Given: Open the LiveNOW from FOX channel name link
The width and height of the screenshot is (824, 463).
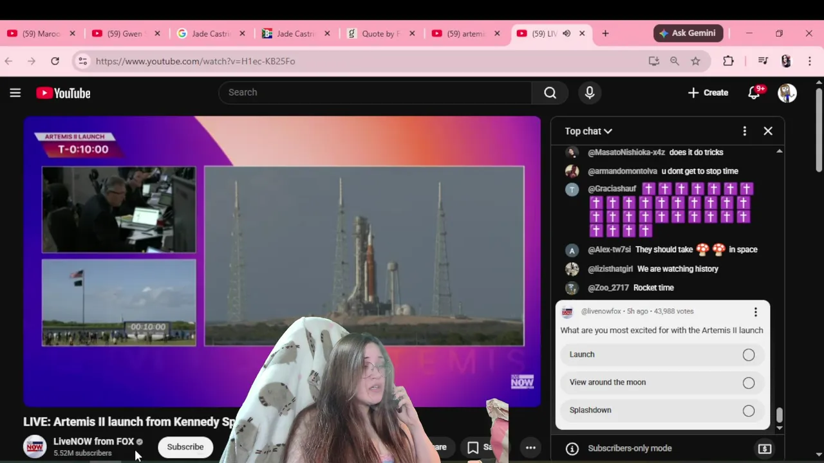Looking at the screenshot, I should click(x=93, y=441).
